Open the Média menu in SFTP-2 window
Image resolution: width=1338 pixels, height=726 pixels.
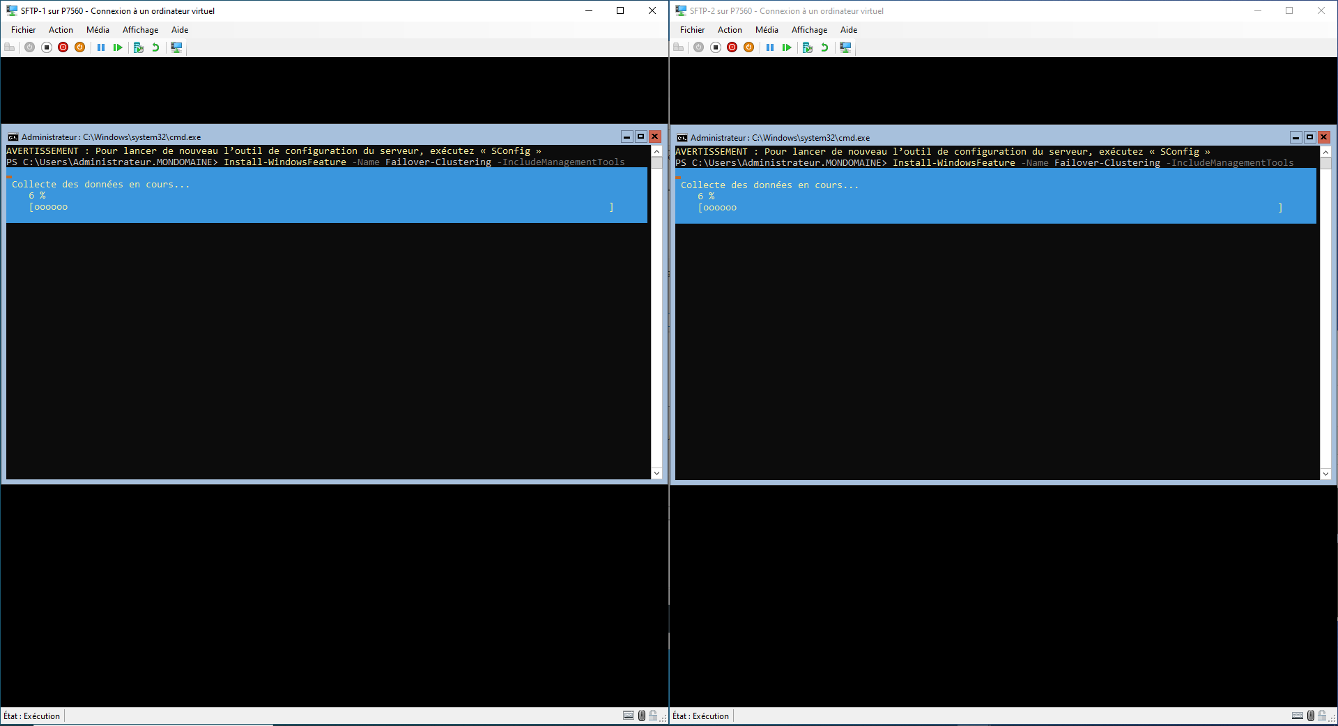click(x=767, y=30)
